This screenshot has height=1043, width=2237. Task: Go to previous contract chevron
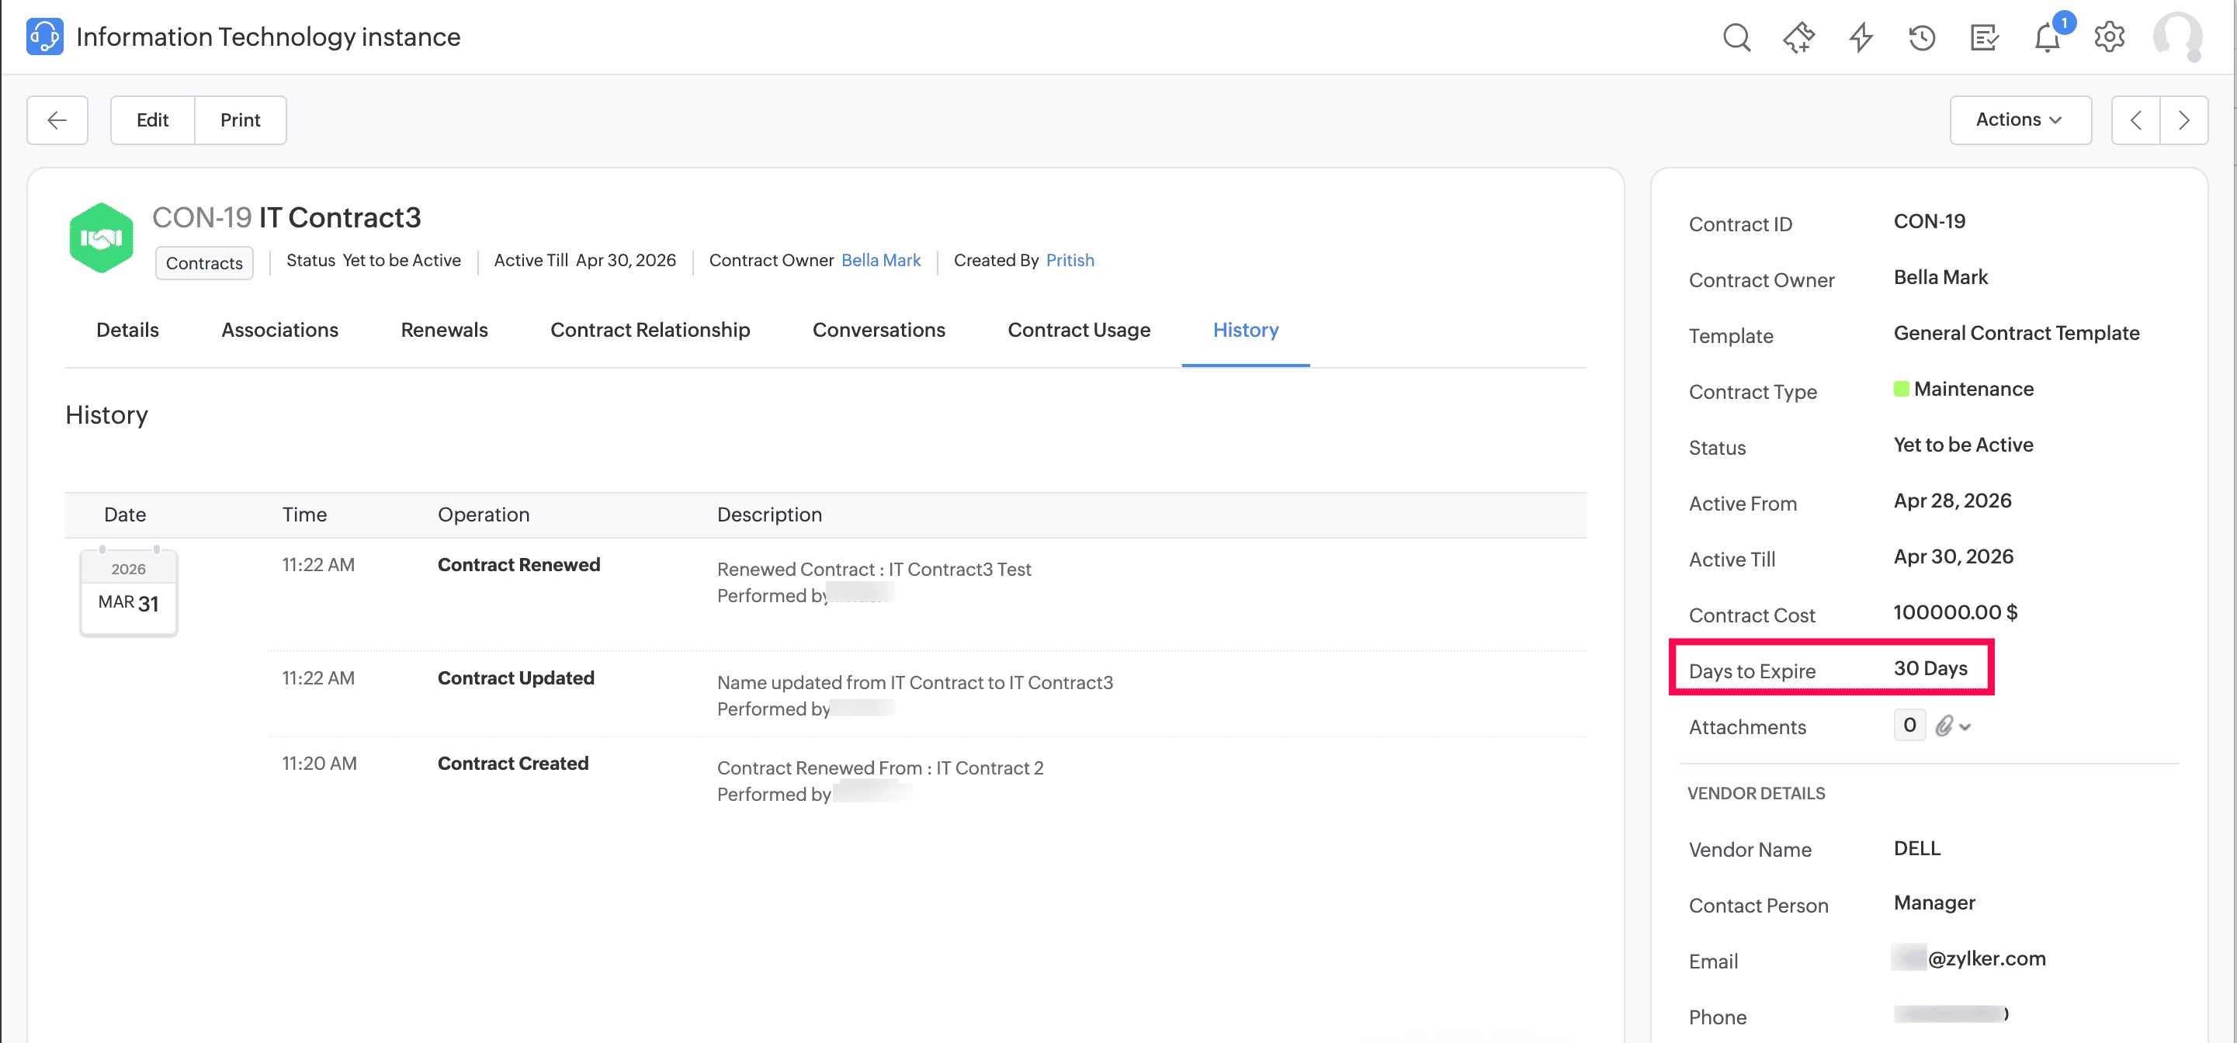pos(2135,120)
